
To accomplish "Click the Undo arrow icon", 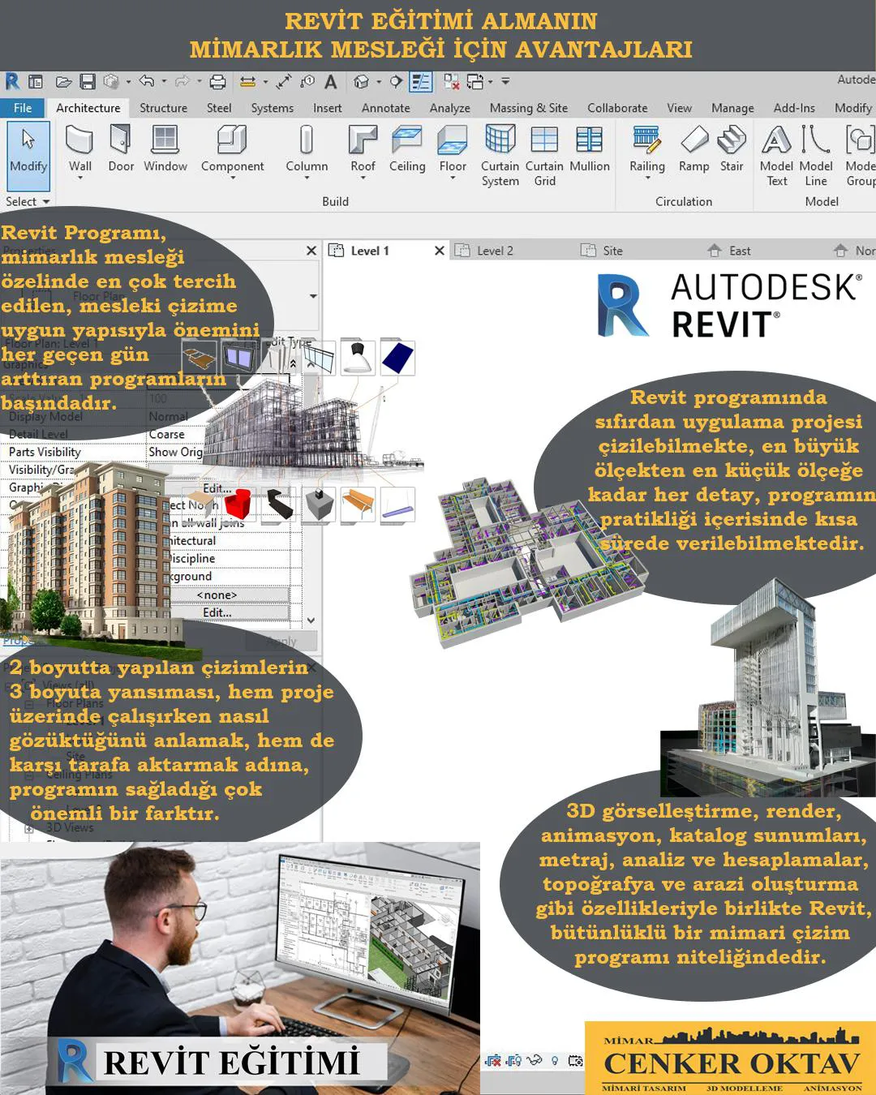I will 147,81.
